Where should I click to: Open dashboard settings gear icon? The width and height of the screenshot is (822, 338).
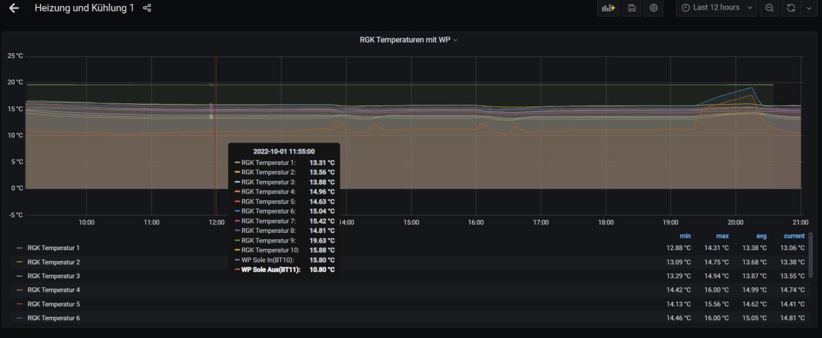[654, 8]
